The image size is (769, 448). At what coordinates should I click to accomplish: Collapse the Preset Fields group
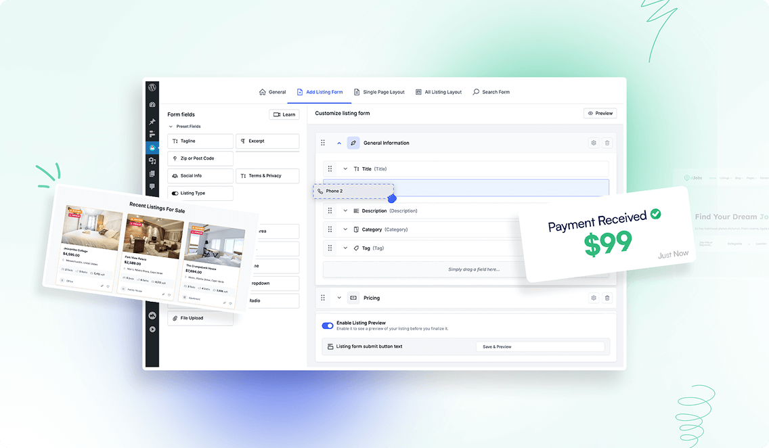click(170, 127)
